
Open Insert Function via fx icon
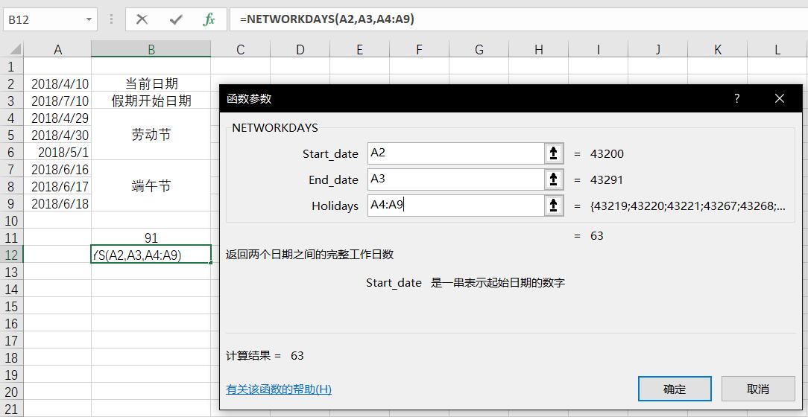click(209, 19)
